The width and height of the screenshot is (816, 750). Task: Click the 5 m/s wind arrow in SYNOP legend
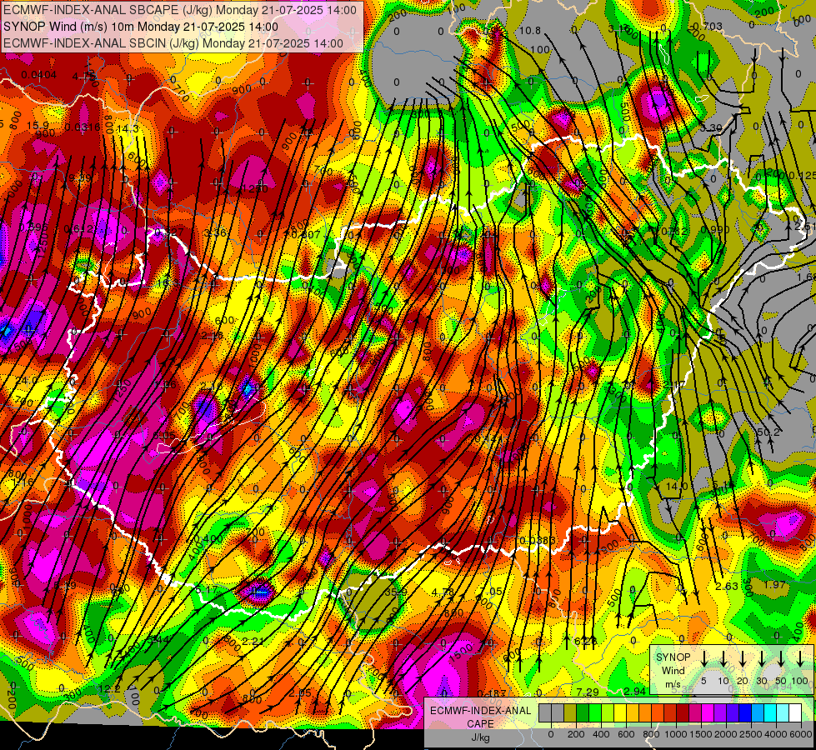tap(703, 658)
